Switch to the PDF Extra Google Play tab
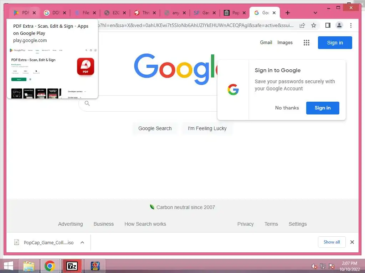 click(21, 13)
